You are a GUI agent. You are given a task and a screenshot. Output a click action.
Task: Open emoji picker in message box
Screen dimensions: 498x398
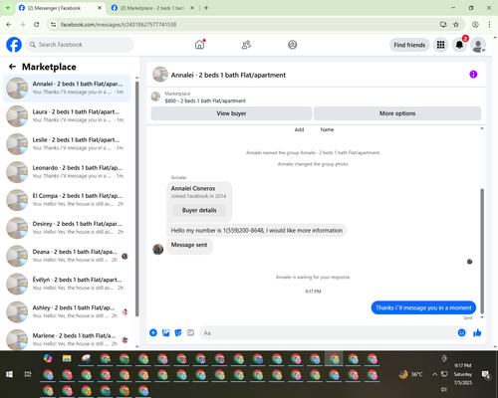[x=461, y=332]
